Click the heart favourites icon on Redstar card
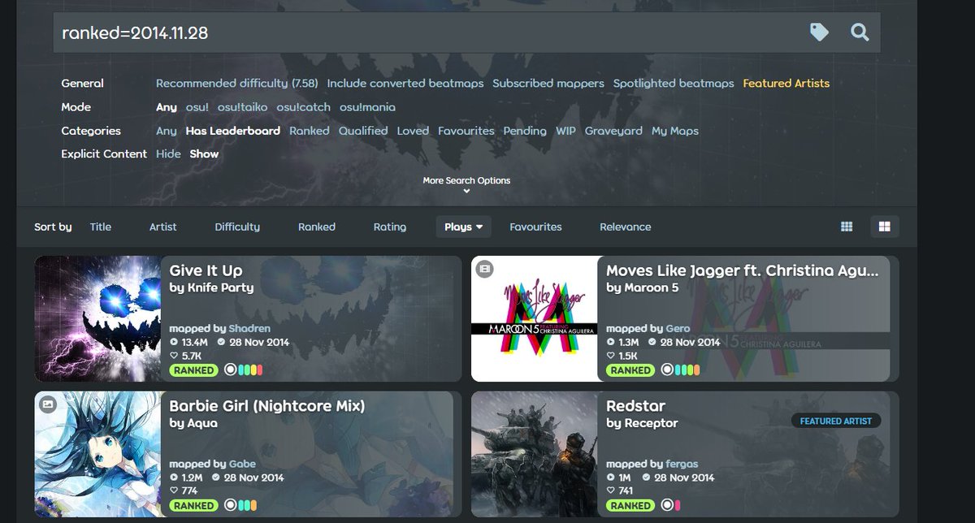Image resolution: width=975 pixels, height=523 pixels. [611, 491]
